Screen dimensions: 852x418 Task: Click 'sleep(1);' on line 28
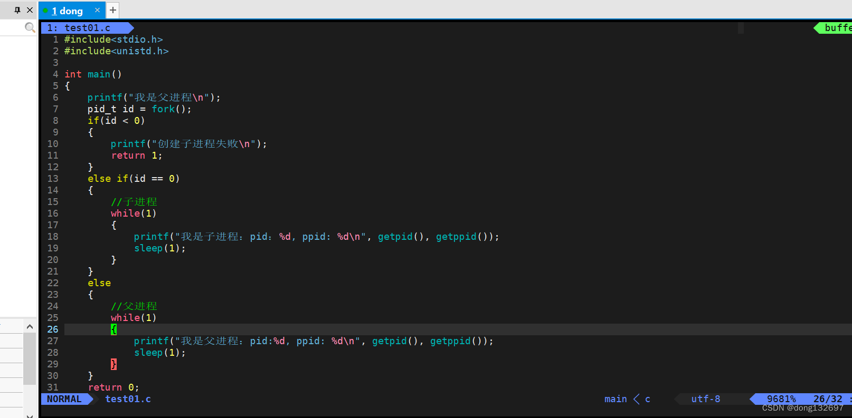[x=160, y=353]
